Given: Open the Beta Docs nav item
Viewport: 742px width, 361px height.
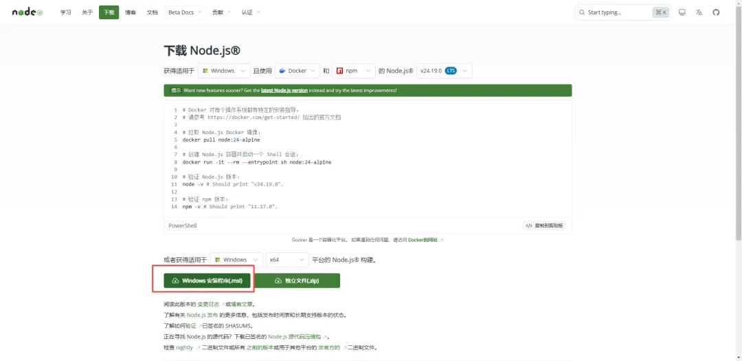Looking at the screenshot, I should (x=185, y=12).
